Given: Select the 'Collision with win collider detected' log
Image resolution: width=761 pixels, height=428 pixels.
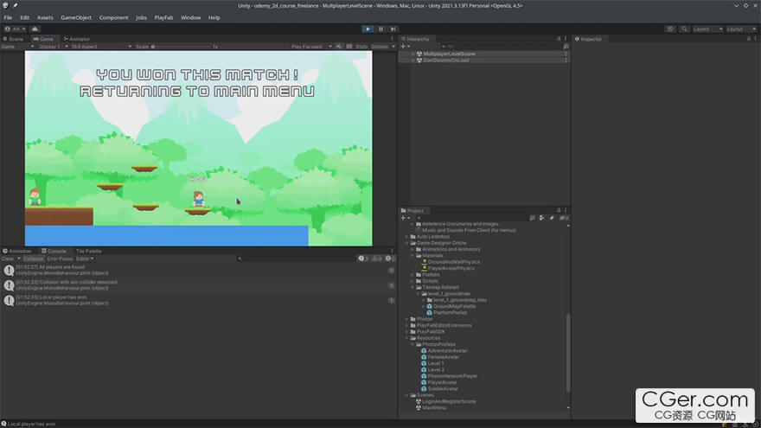Looking at the screenshot, I should coord(198,285).
